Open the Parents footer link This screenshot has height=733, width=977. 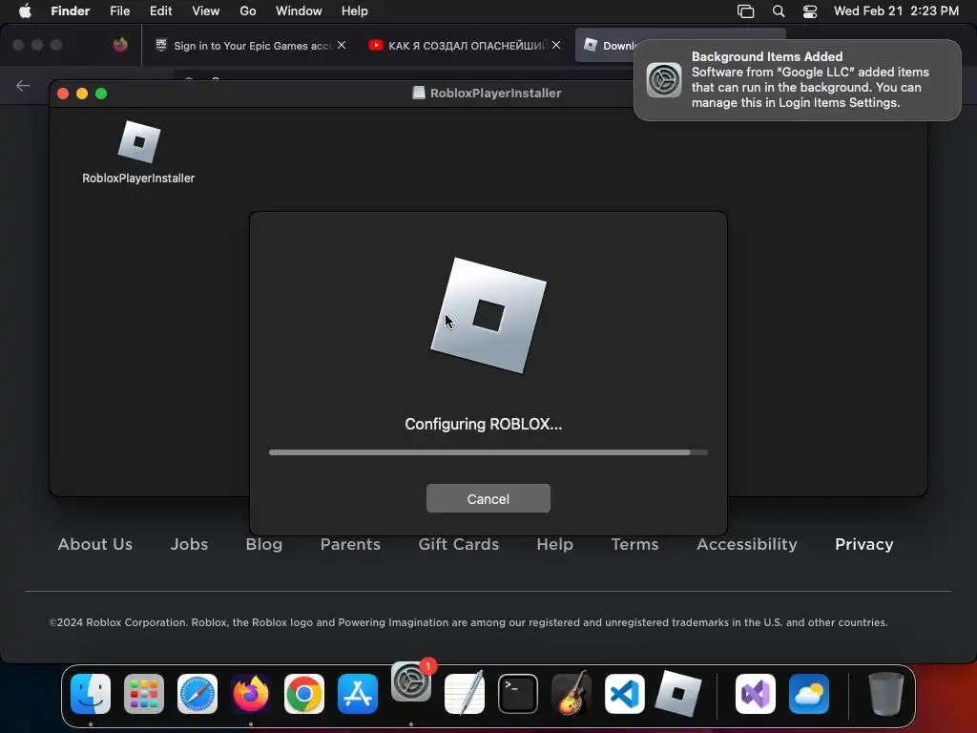pyautogui.click(x=350, y=544)
